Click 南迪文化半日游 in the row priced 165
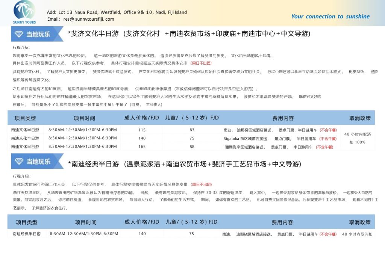 [x=25, y=147]
